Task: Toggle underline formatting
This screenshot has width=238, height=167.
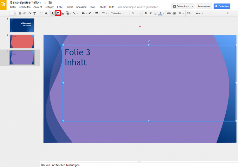Action: click(x=155, y=13)
